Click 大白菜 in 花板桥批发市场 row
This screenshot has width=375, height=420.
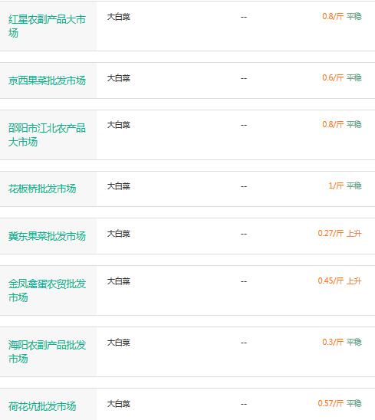[x=118, y=186]
